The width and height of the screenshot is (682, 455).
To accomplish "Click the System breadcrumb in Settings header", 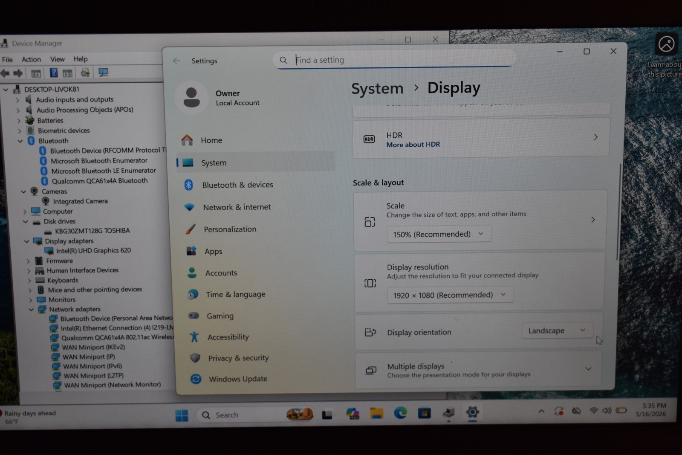I will click(x=377, y=88).
